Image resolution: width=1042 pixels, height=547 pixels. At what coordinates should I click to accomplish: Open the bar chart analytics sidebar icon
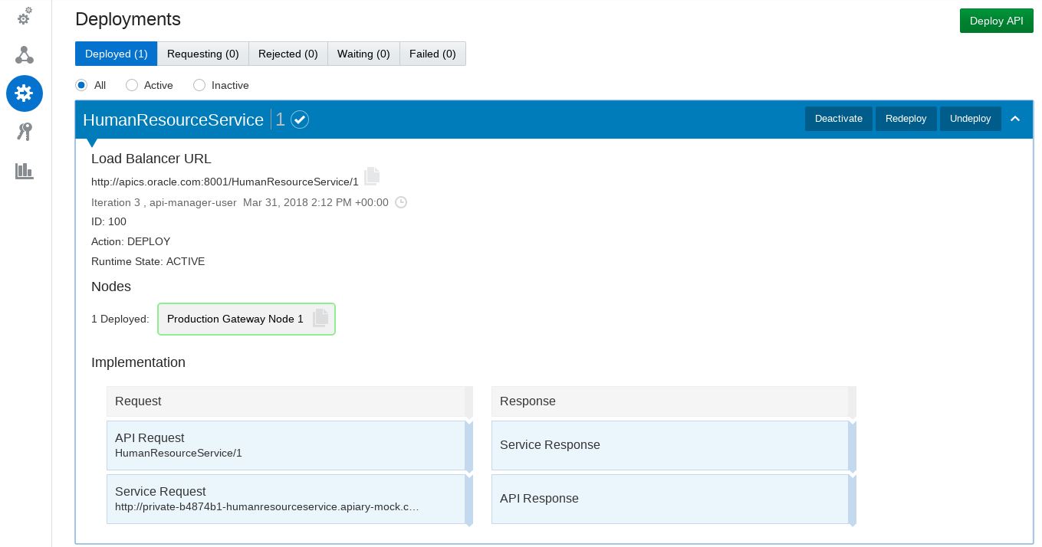click(x=25, y=171)
